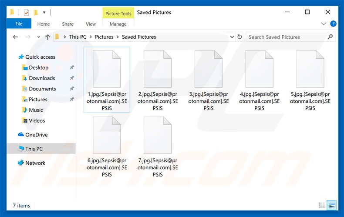Viewport: 344px width, 217px height.
Task: Open address bar history dropdown
Action: [232, 37]
